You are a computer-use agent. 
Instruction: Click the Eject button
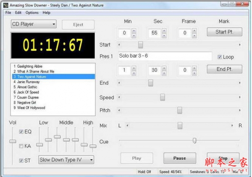pos(78,25)
